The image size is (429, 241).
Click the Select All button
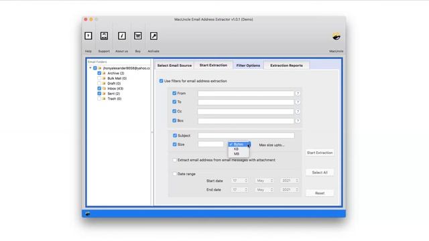click(320, 173)
